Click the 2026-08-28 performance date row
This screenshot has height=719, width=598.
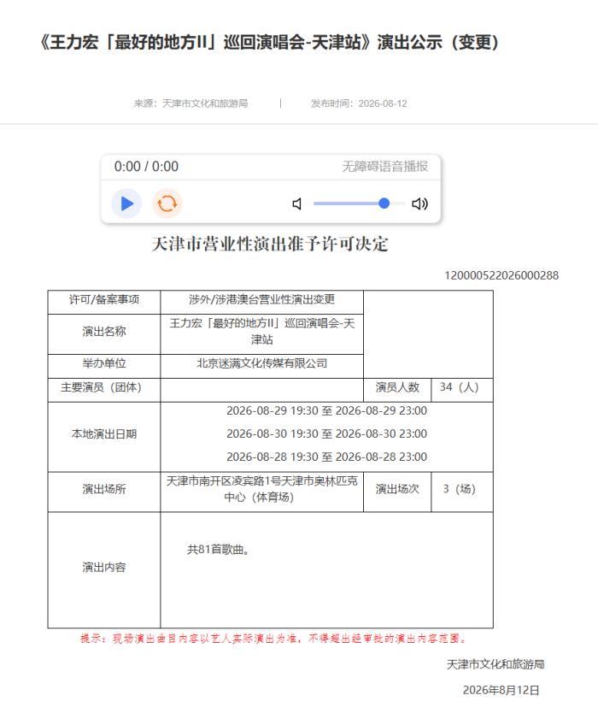tap(326, 457)
